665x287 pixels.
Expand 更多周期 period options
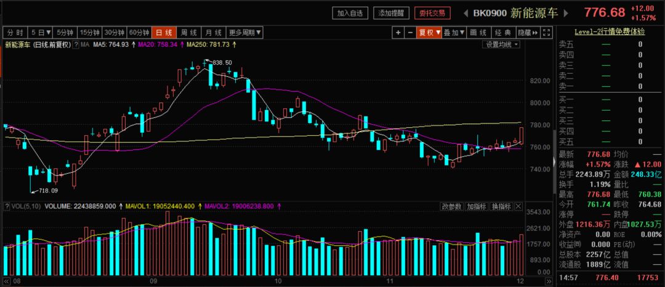coord(246,33)
